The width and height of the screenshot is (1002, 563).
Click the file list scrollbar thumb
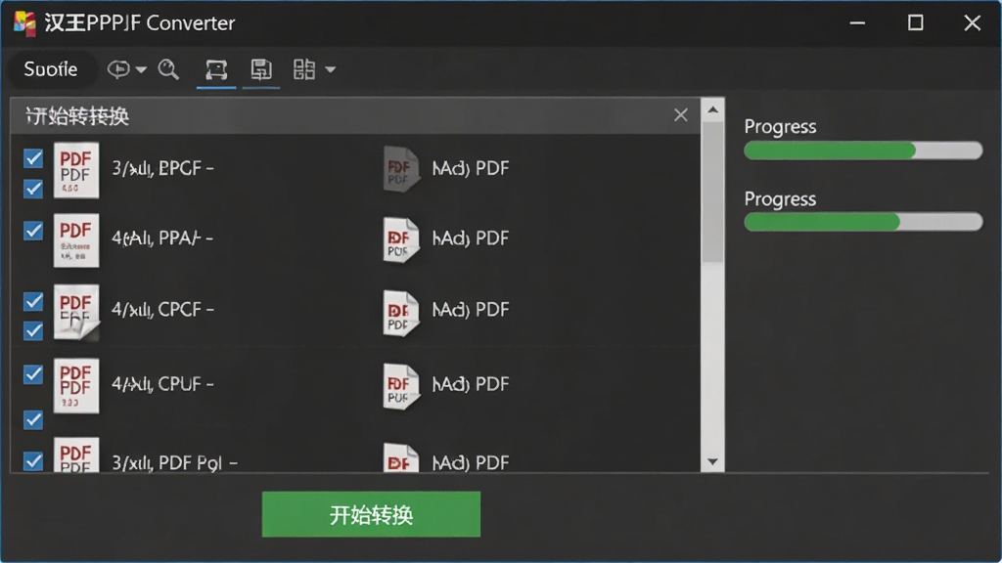712,192
